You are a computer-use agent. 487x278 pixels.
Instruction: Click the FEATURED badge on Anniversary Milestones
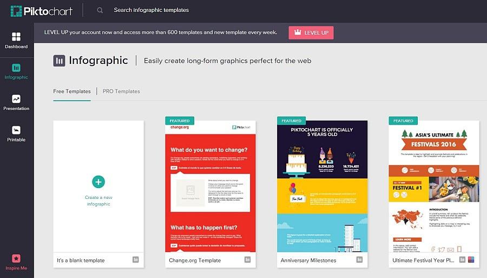coord(291,121)
